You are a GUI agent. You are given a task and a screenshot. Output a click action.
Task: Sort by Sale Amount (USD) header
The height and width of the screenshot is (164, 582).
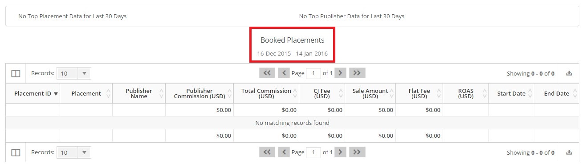click(370, 93)
